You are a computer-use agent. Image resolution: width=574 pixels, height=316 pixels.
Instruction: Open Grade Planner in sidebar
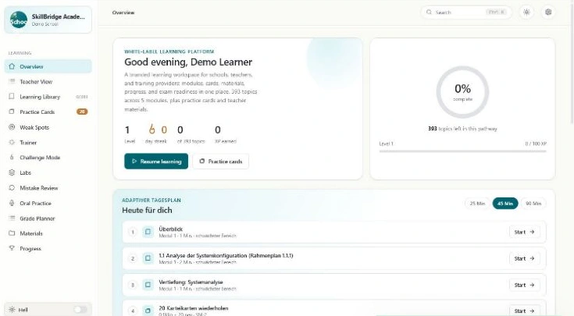pyautogui.click(x=48, y=218)
